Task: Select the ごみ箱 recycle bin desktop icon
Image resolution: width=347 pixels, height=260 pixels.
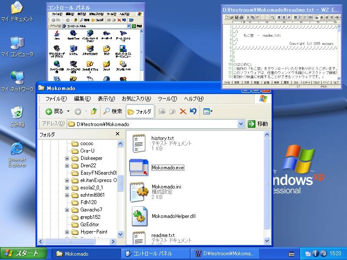Action: (x=17, y=117)
